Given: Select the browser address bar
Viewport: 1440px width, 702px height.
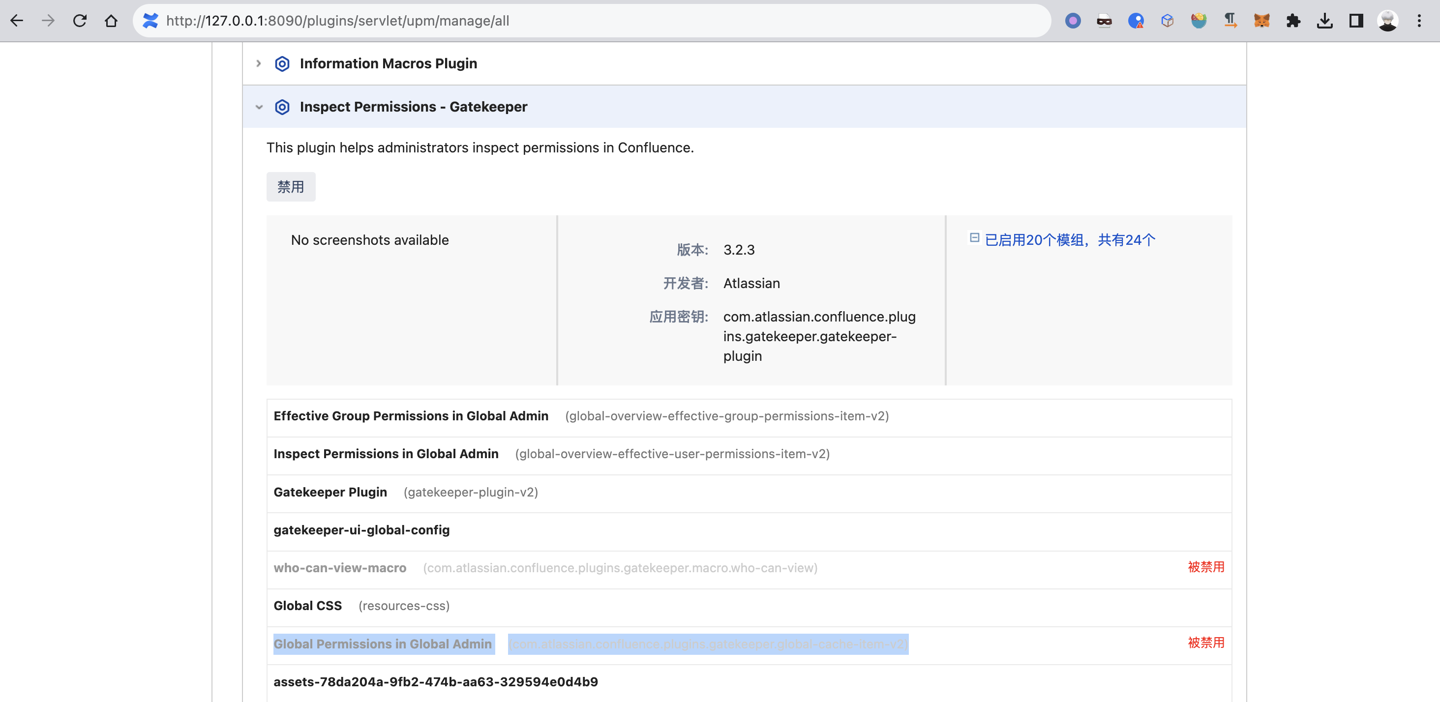Looking at the screenshot, I should (391, 21).
